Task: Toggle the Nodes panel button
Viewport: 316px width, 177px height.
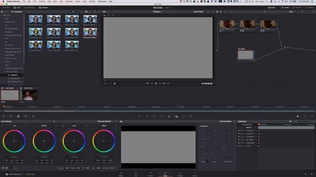Action: (285, 8)
